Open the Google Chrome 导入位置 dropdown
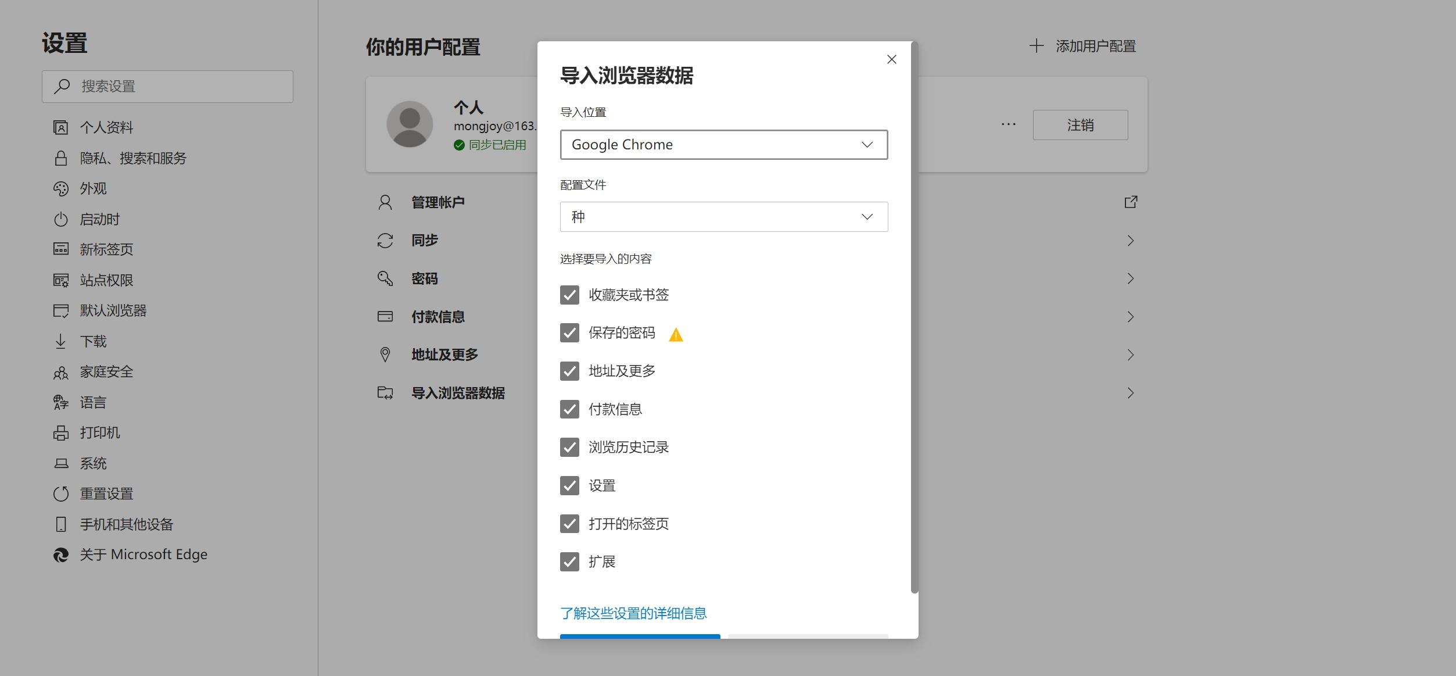 (x=723, y=145)
